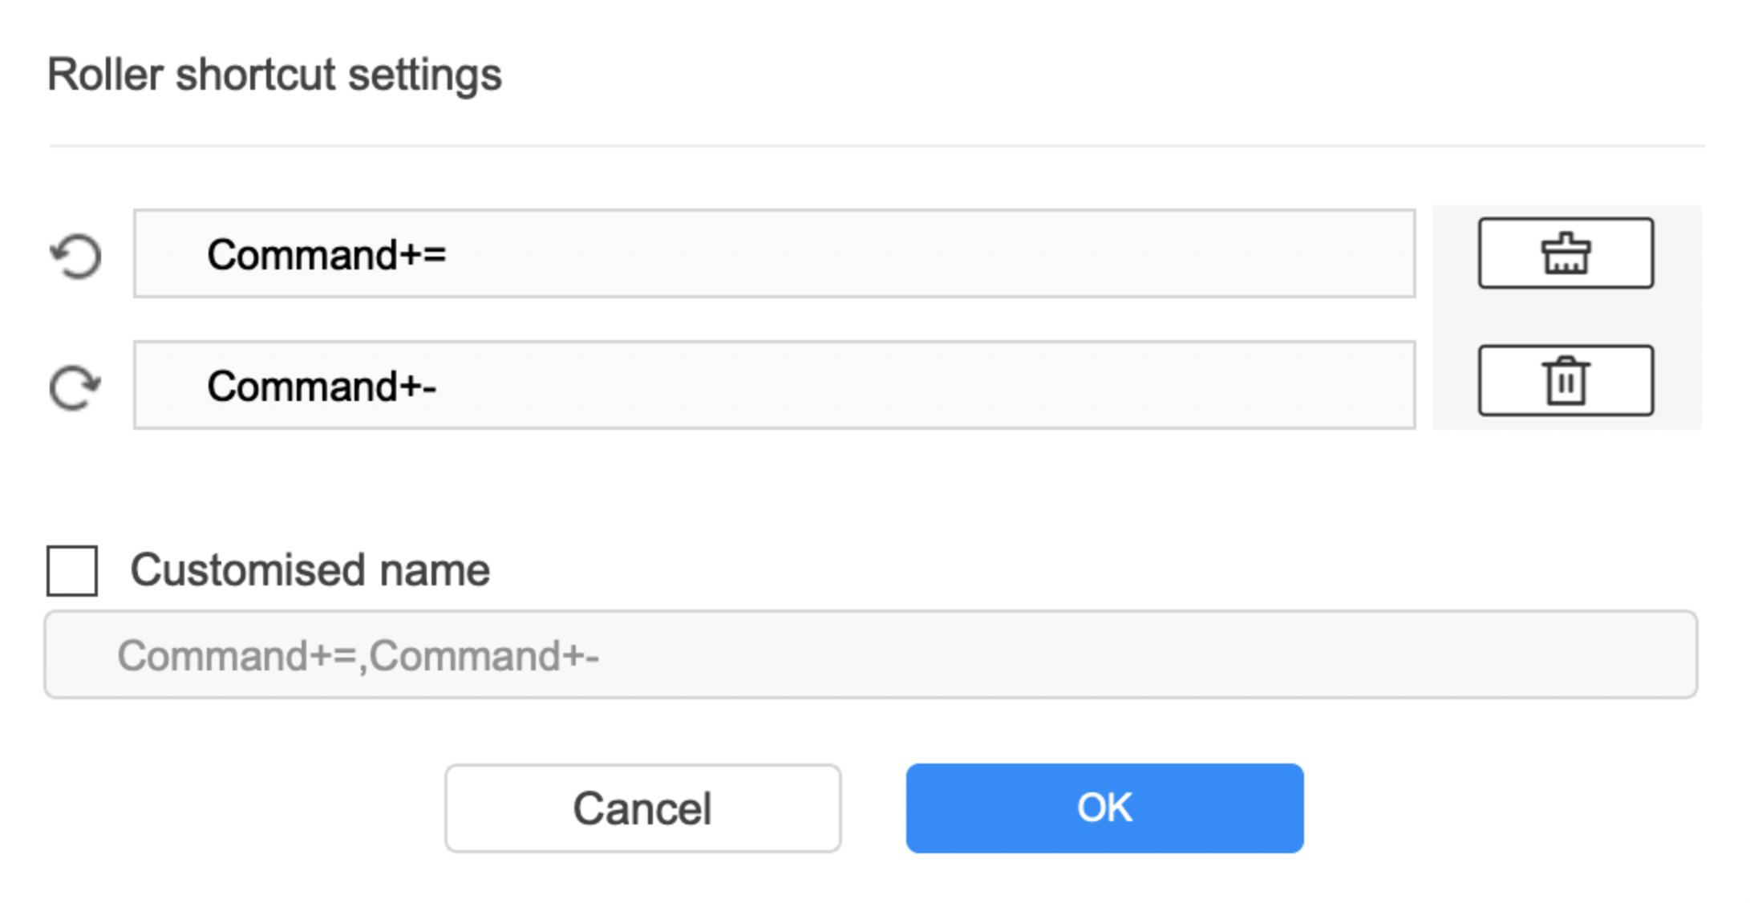The height and width of the screenshot is (903, 1750).
Task: Dismiss the dialog with Cancel
Action: pyautogui.click(x=643, y=808)
